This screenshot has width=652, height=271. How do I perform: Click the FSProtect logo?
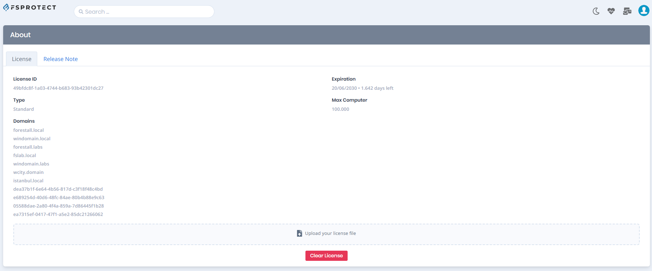coord(30,7)
